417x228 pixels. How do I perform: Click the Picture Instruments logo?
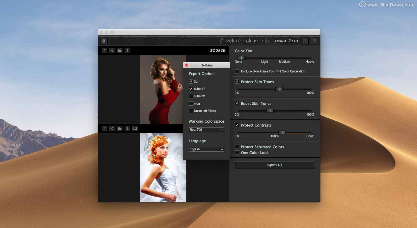click(221, 41)
